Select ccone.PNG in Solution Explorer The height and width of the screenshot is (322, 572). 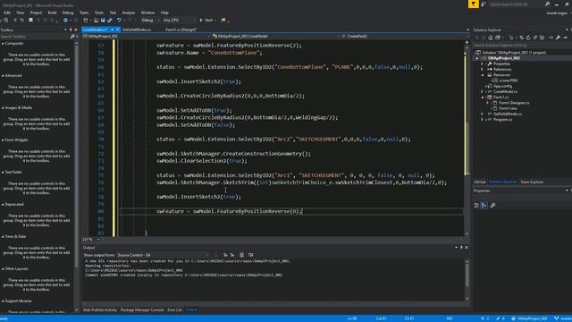(x=508, y=80)
